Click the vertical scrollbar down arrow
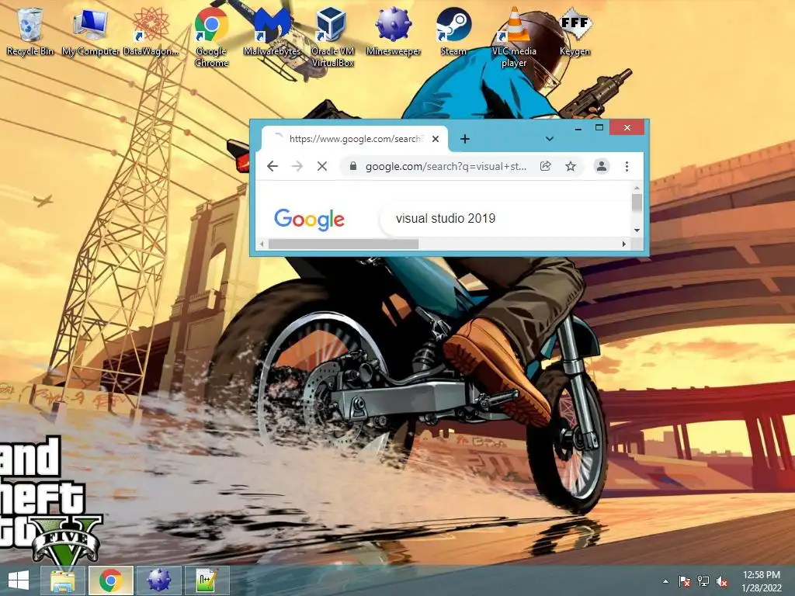The width and height of the screenshot is (795, 596). pyautogui.click(x=637, y=230)
